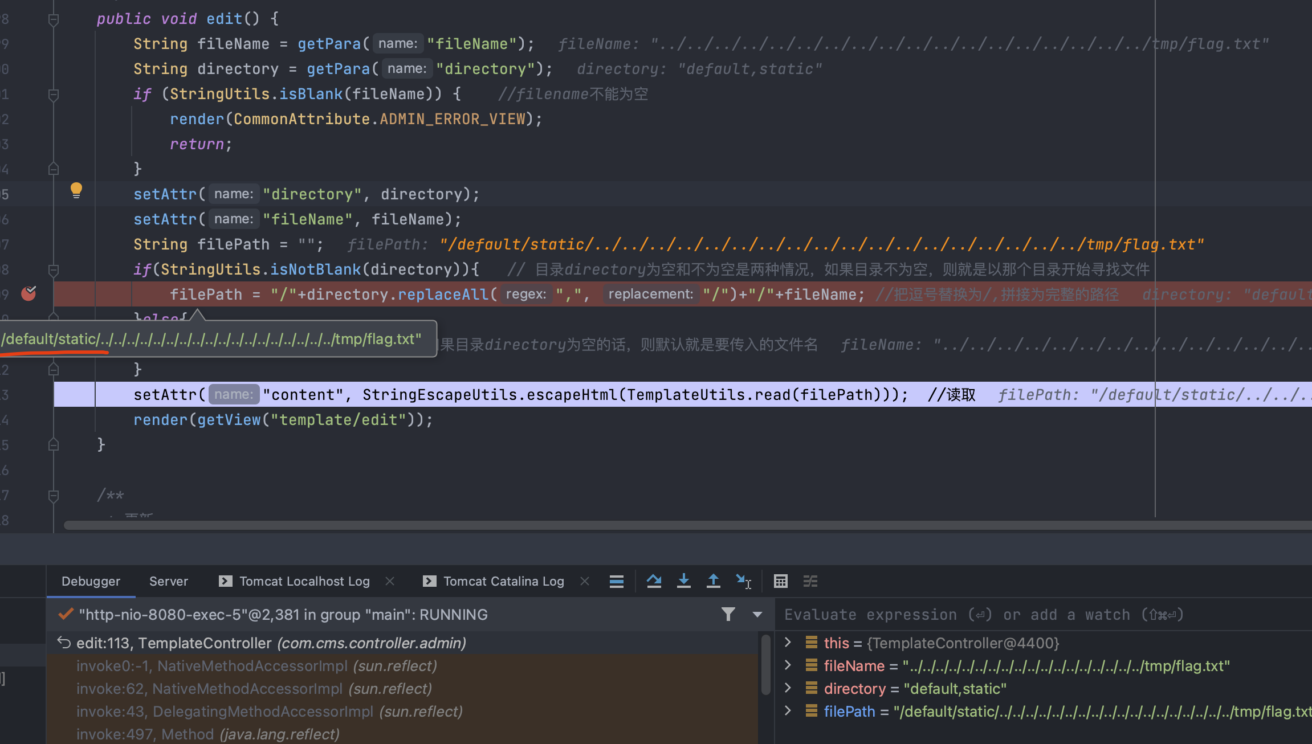Collapse the edit() method fold marker
This screenshot has height=744, width=1312.
pyautogui.click(x=54, y=20)
